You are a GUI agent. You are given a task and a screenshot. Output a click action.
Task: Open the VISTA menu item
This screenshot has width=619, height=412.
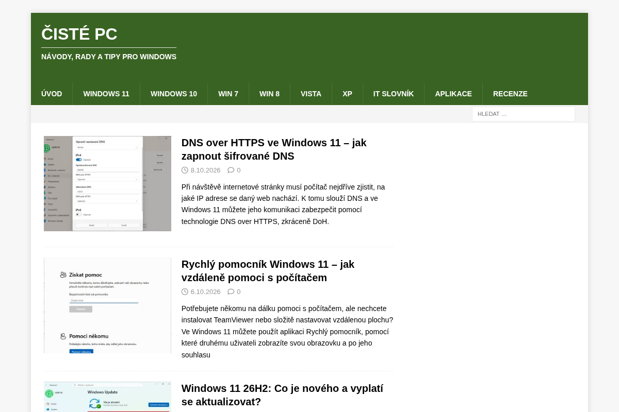311,94
